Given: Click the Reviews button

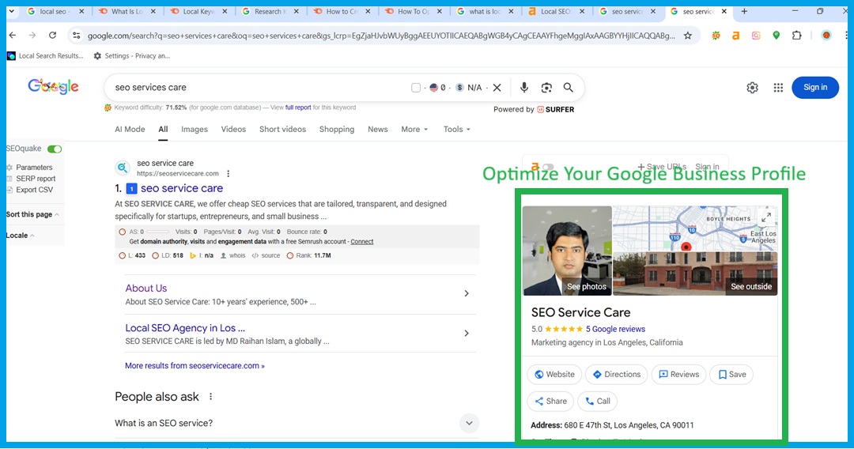Looking at the screenshot, I should pos(678,375).
